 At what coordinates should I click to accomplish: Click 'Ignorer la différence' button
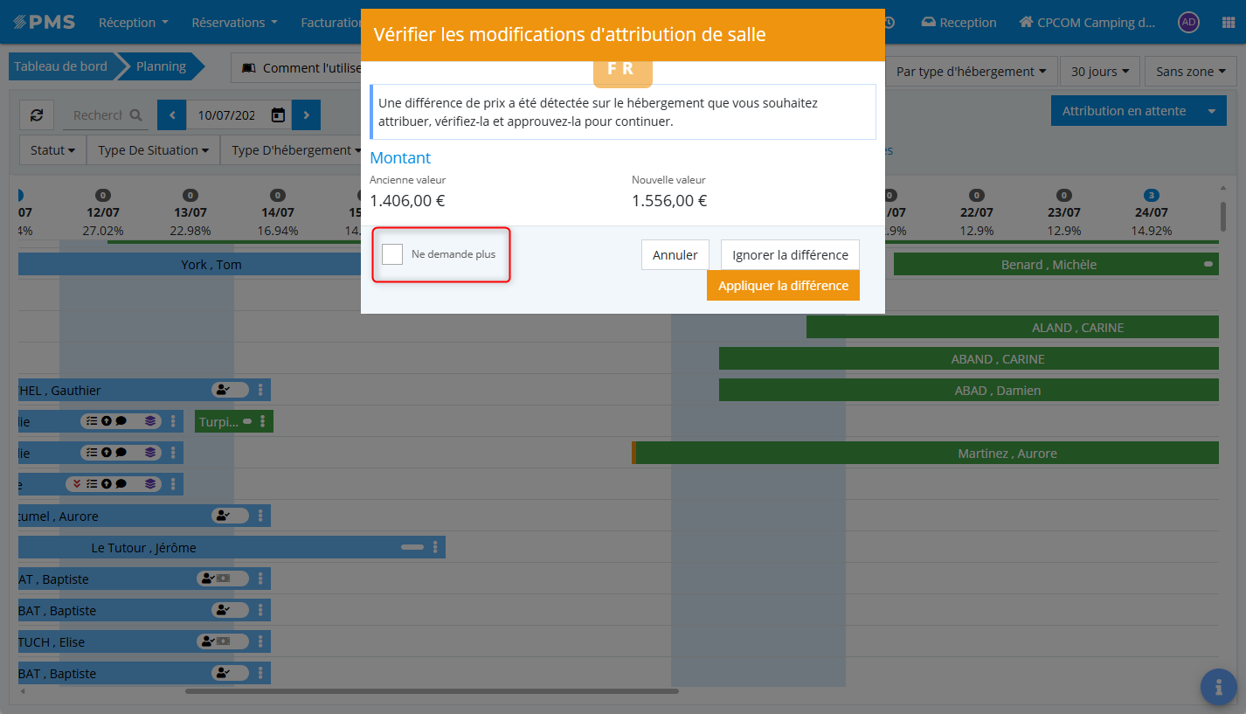click(x=790, y=255)
